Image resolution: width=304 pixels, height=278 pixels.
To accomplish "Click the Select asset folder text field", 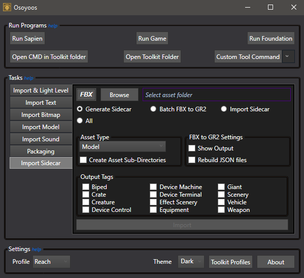I will click(x=217, y=95).
